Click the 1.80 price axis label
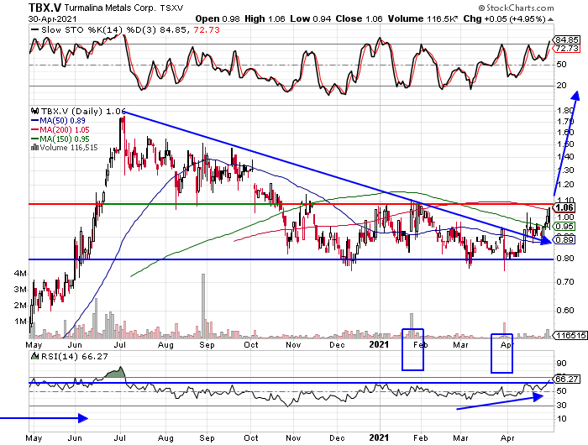Image resolution: width=588 pixels, height=445 pixels. click(x=565, y=111)
